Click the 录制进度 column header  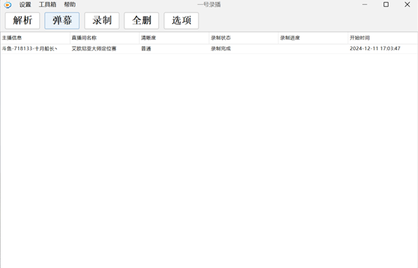coord(313,38)
